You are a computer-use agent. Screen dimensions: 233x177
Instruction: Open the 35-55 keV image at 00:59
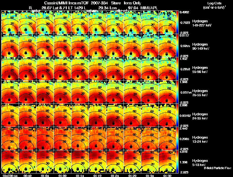click(x=27, y=92)
